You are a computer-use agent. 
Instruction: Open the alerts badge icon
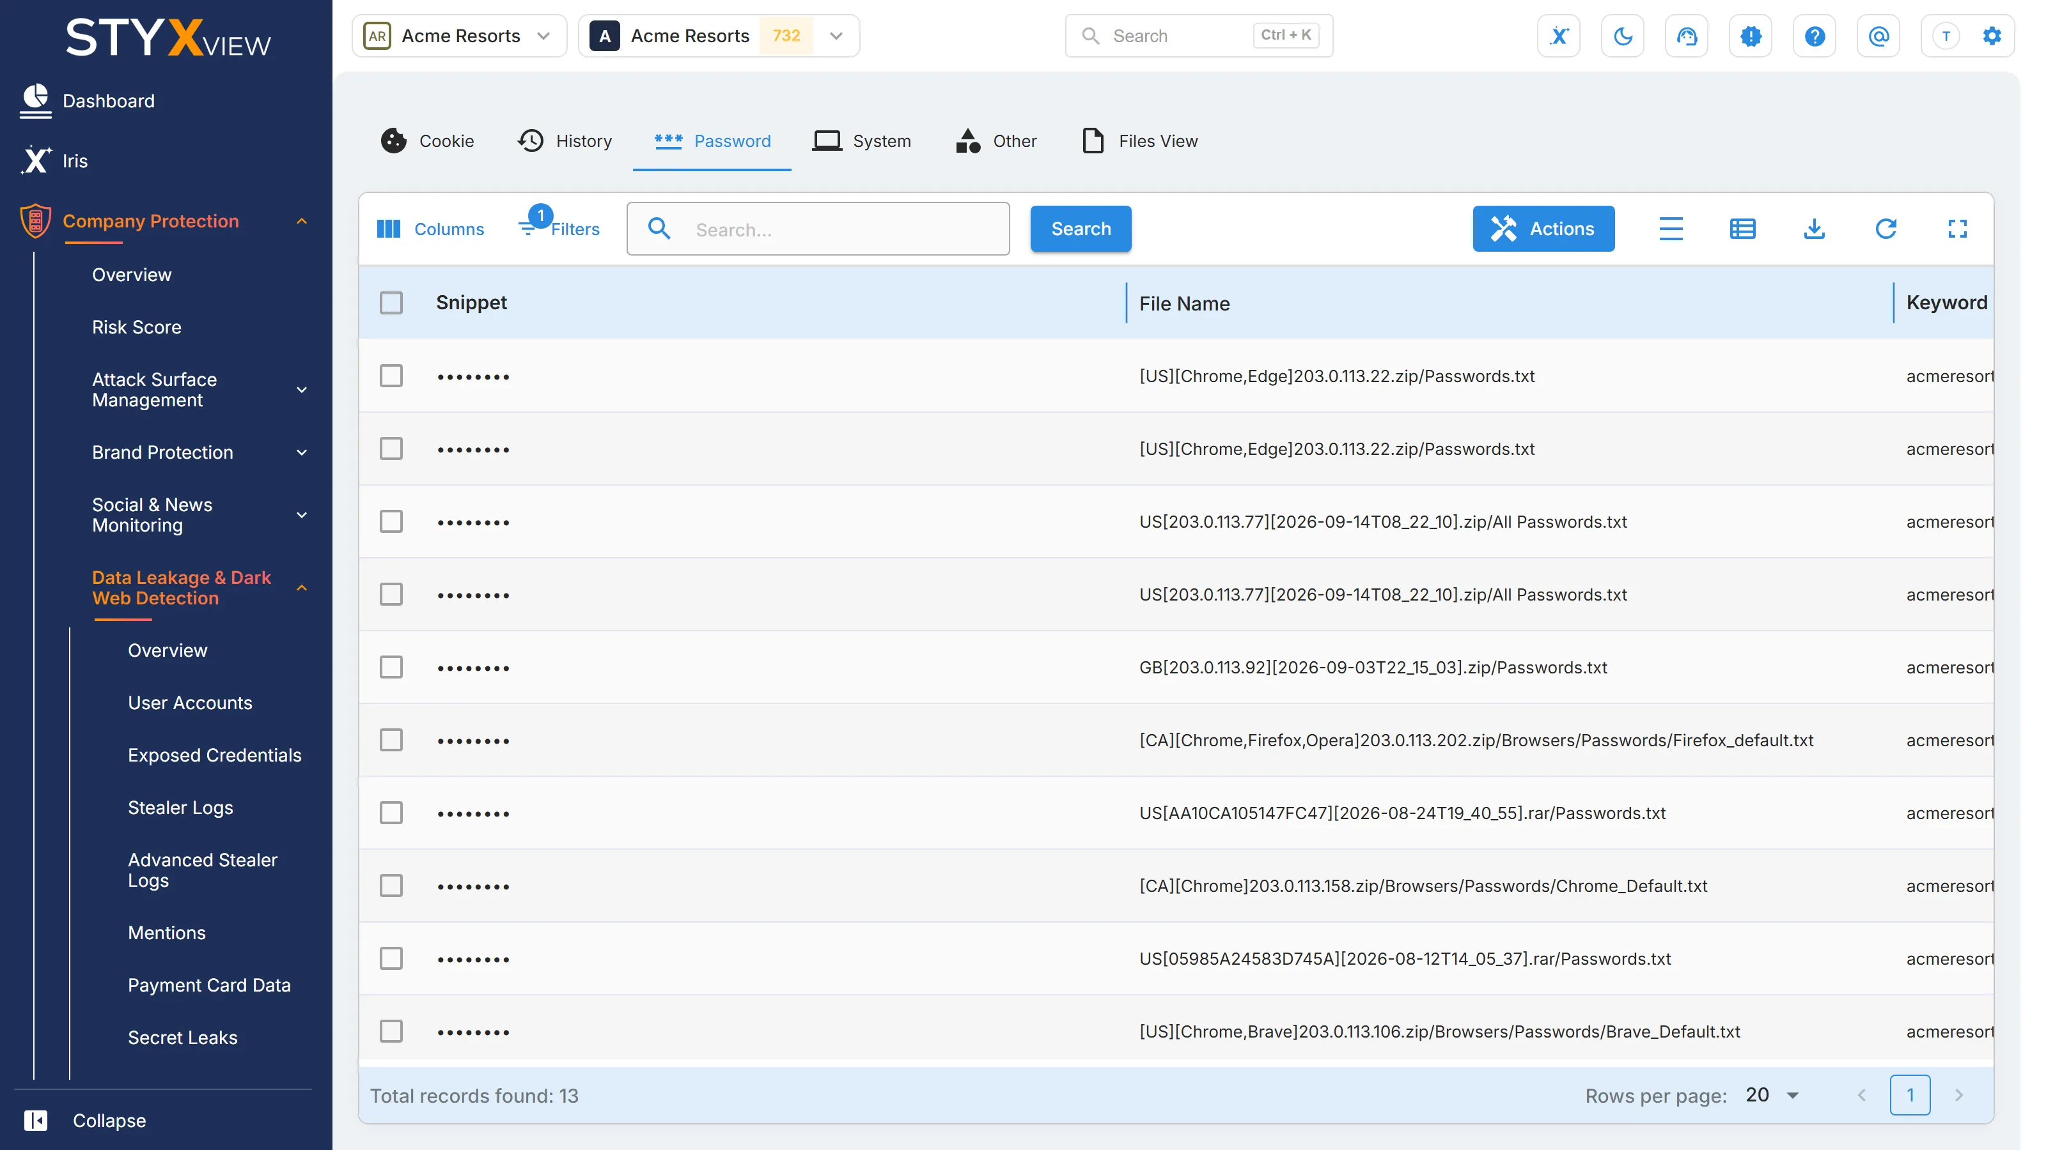pos(1751,36)
